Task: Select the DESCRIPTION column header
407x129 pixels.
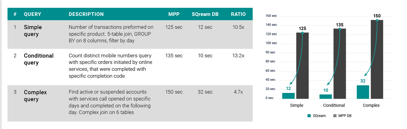Action: click(x=86, y=14)
